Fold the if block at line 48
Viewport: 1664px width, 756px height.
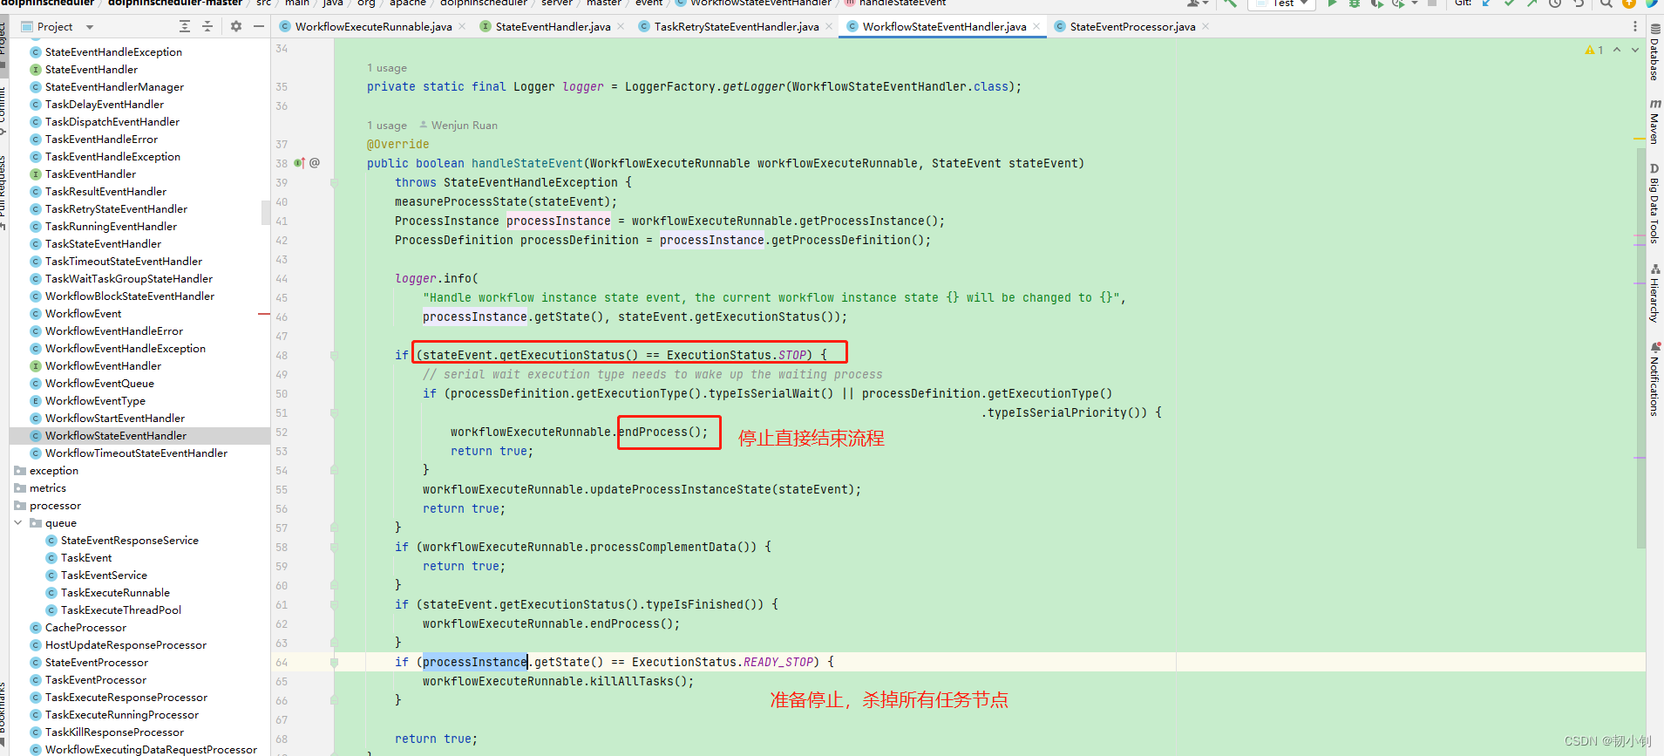334,356
